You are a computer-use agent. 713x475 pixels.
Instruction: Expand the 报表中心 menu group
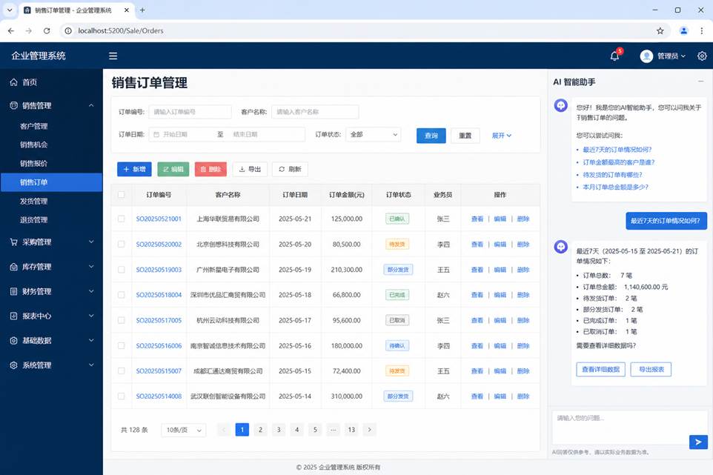pos(91,316)
